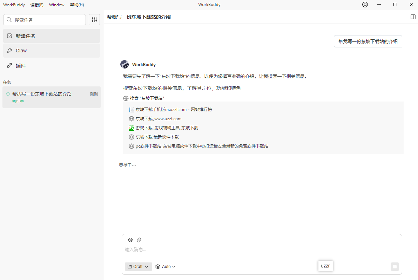This screenshot has height=280, width=418.
Task: Select the Claw feather icon in sidebar
Action: click(x=9, y=51)
